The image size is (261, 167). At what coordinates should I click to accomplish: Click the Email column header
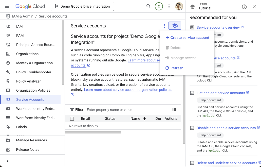85,119
